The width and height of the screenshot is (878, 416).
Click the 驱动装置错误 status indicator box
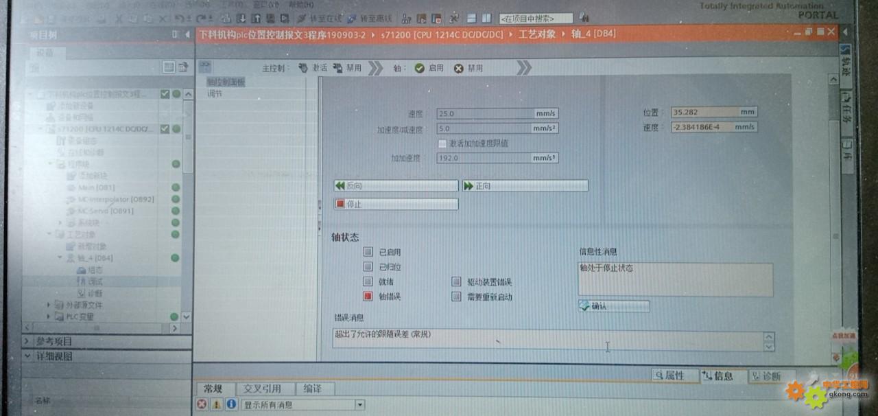coord(456,281)
